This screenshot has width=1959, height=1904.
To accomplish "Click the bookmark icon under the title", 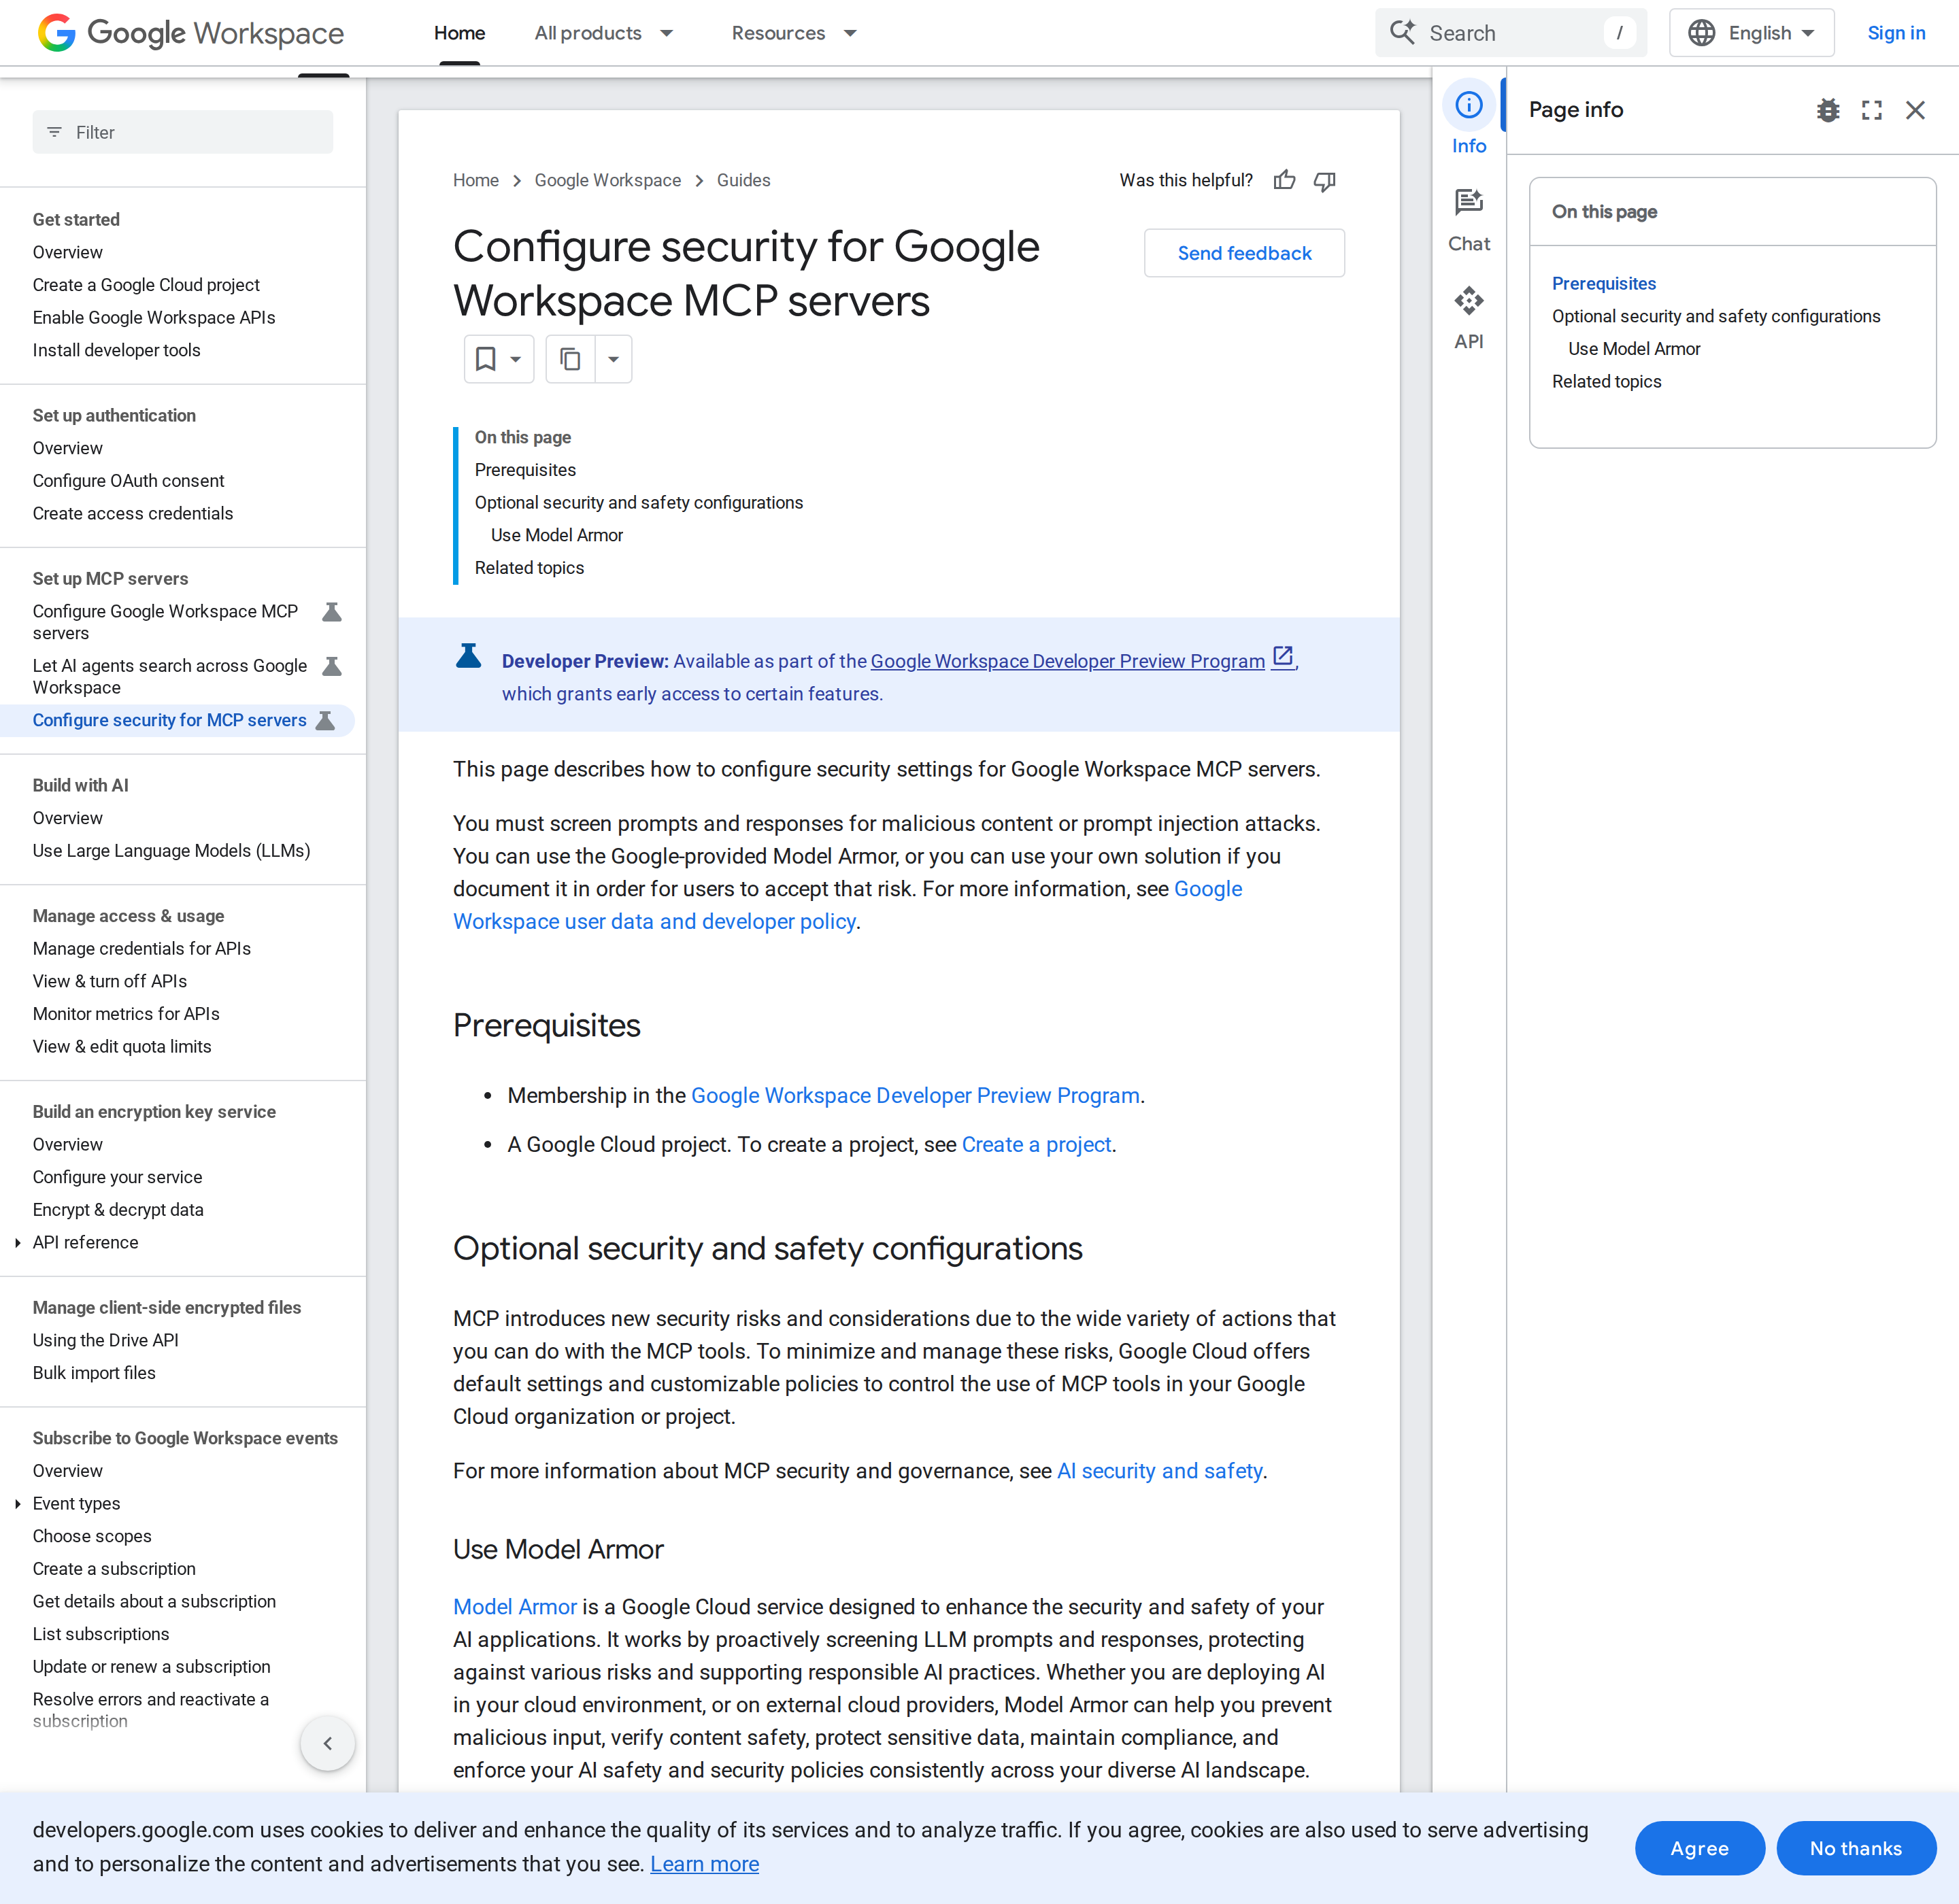I will 486,359.
